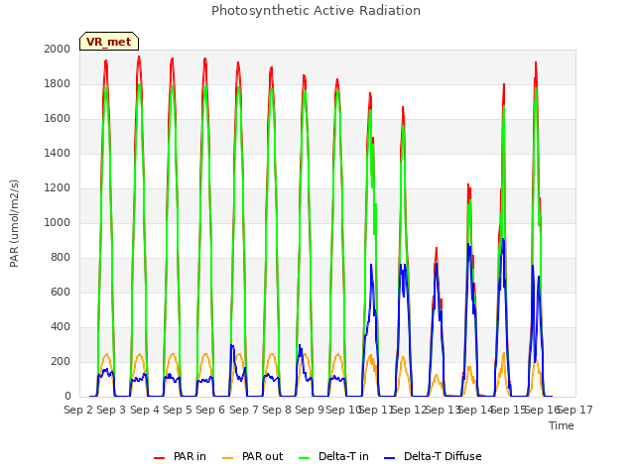Select the PAR out legend entry
The height and width of the screenshot is (476, 635).
pos(253,456)
